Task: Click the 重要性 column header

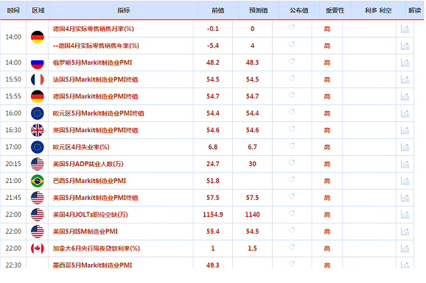Action: (x=335, y=10)
